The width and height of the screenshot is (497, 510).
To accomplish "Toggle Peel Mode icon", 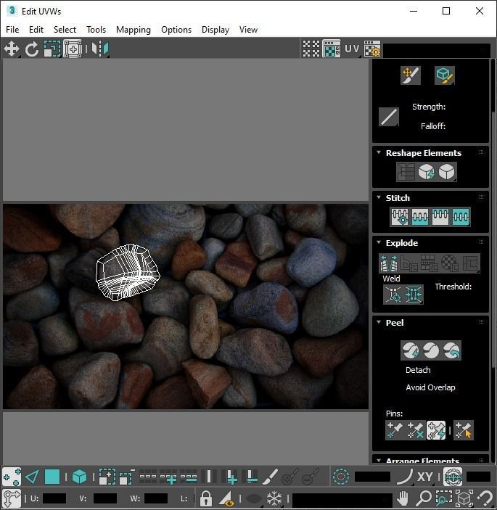I will click(x=431, y=350).
